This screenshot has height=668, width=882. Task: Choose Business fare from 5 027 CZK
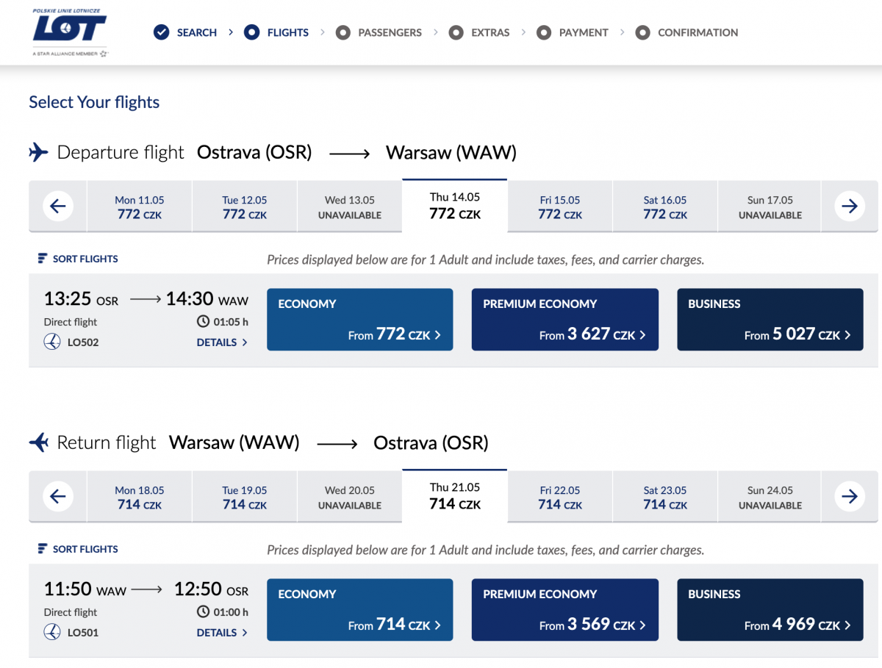[x=770, y=320]
